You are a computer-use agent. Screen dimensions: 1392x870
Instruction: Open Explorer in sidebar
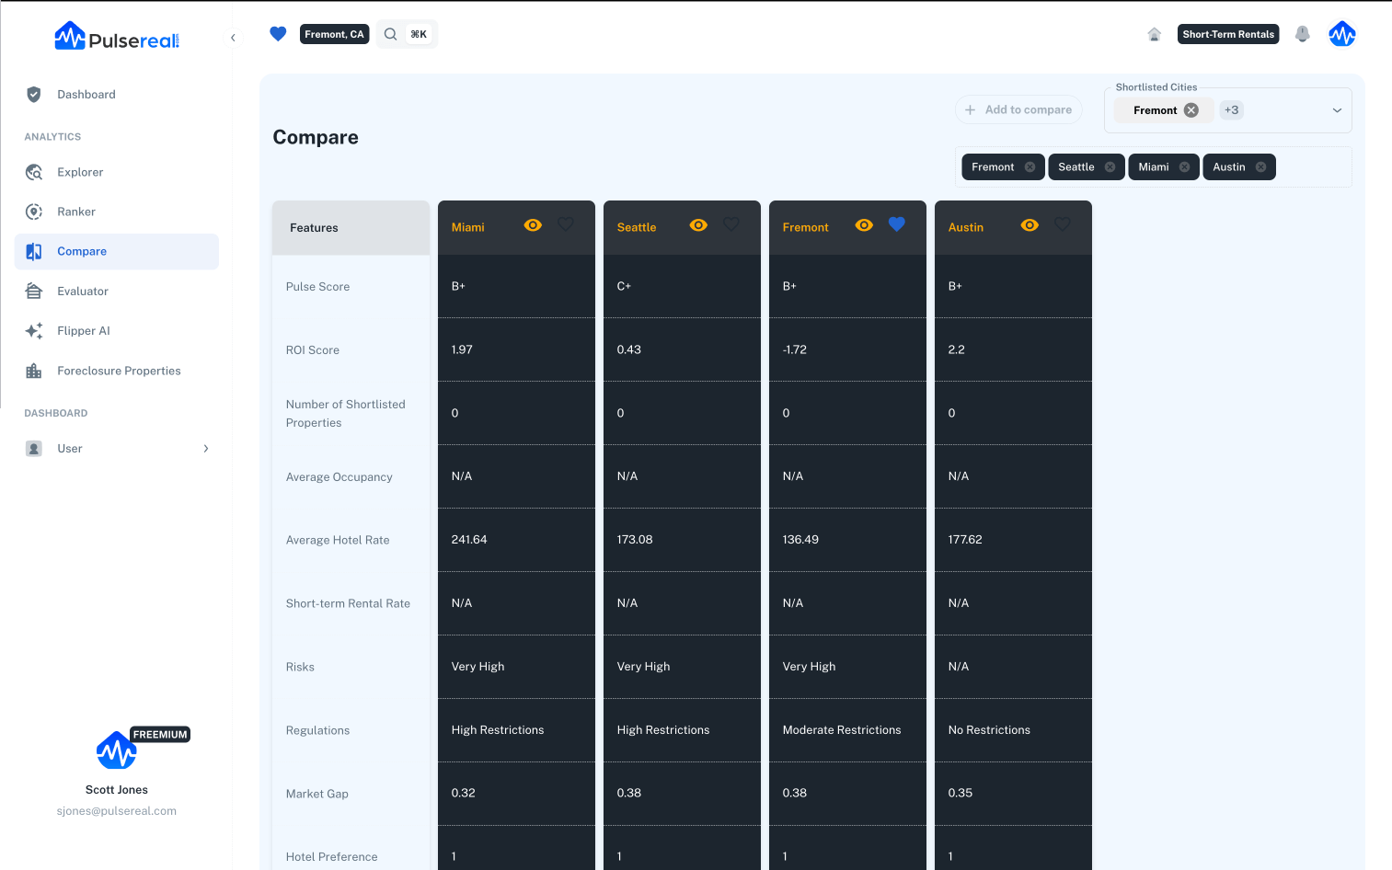click(x=117, y=172)
